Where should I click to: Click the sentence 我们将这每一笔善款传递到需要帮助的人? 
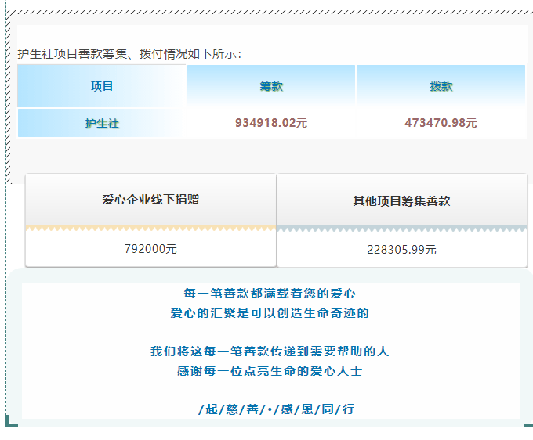pyautogui.click(x=270, y=352)
